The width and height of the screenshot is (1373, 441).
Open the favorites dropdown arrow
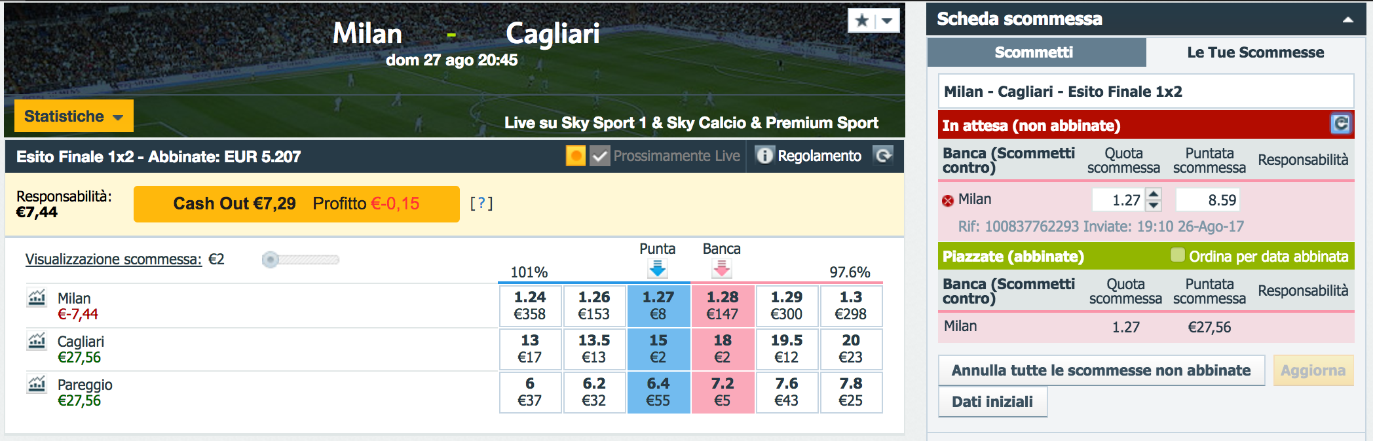(887, 20)
